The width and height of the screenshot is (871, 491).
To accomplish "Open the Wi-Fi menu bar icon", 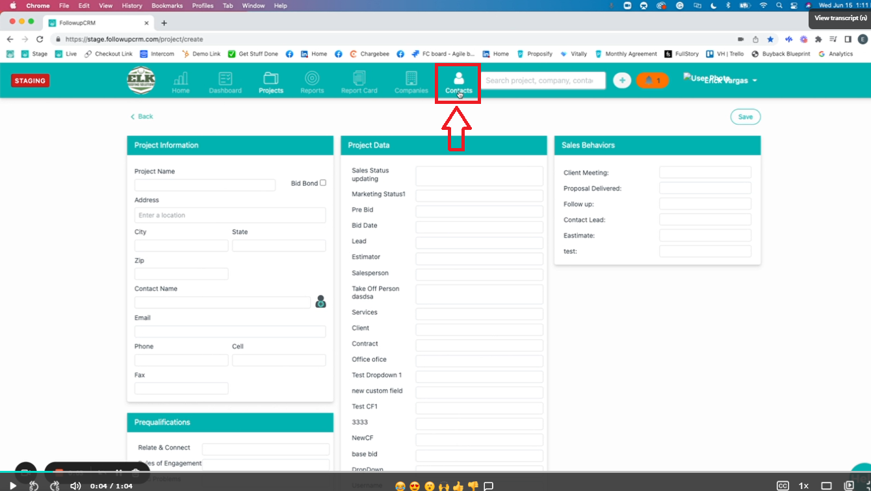I will (763, 5).
